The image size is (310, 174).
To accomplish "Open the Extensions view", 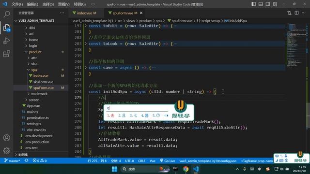I will click(x=7, y=54).
